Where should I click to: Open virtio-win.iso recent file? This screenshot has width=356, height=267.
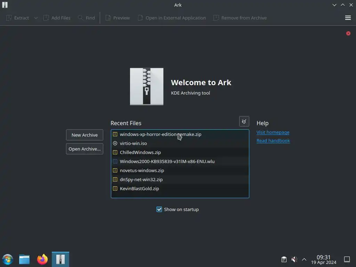pyautogui.click(x=180, y=143)
